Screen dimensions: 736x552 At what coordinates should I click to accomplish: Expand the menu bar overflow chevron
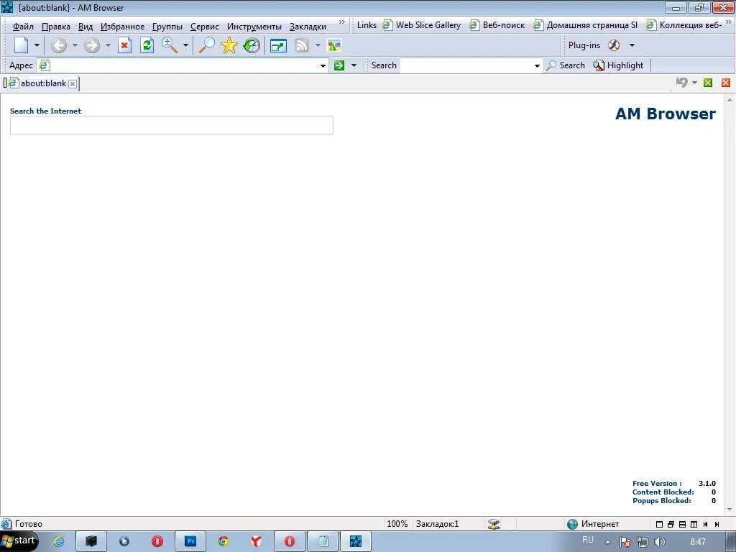pyautogui.click(x=341, y=22)
